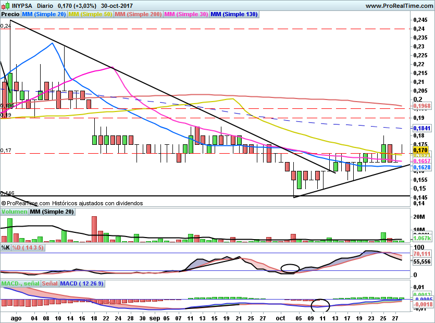Click the MM (Simple 200) indicator label
The image size is (435, 323).
tap(138, 15)
